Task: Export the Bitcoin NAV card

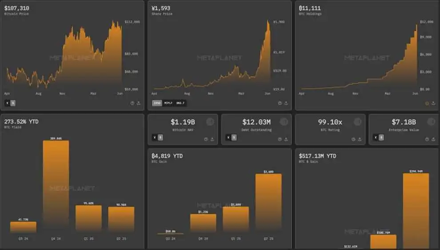Action: tap(212, 139)
